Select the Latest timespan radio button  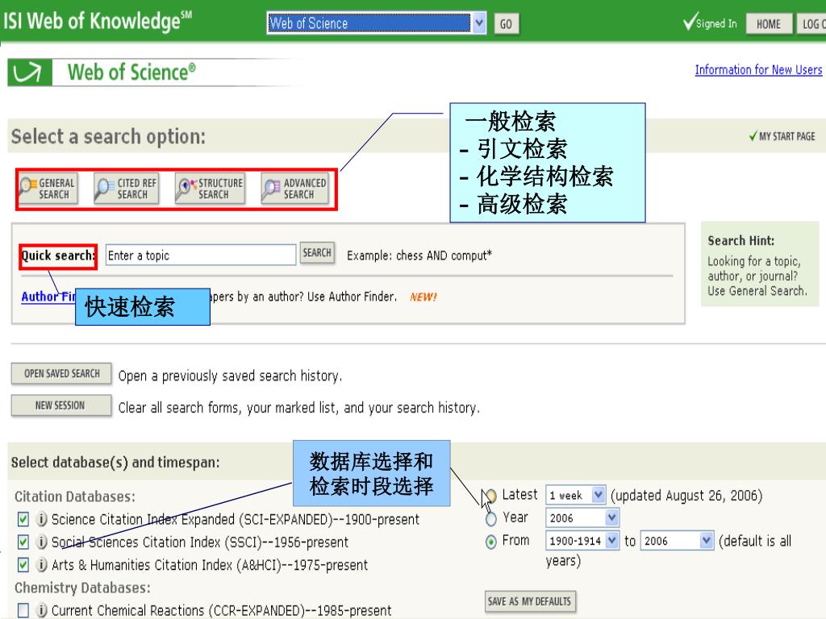coord(491,496)
